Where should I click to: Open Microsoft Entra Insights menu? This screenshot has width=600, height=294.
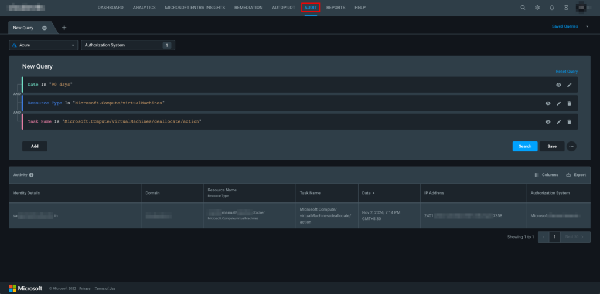coord(195,8)
